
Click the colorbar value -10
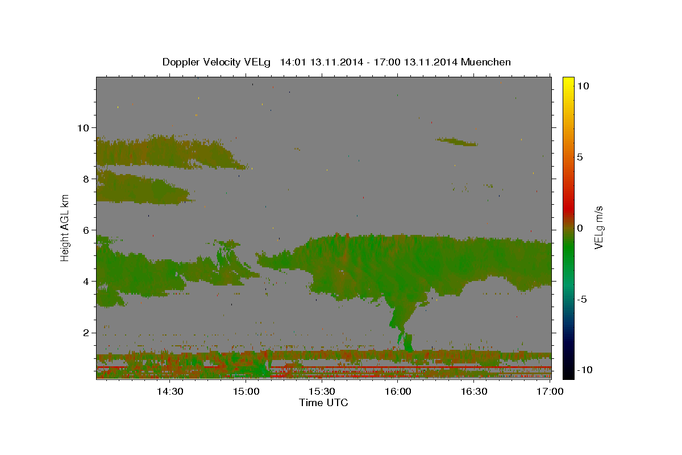coord(584,370)
